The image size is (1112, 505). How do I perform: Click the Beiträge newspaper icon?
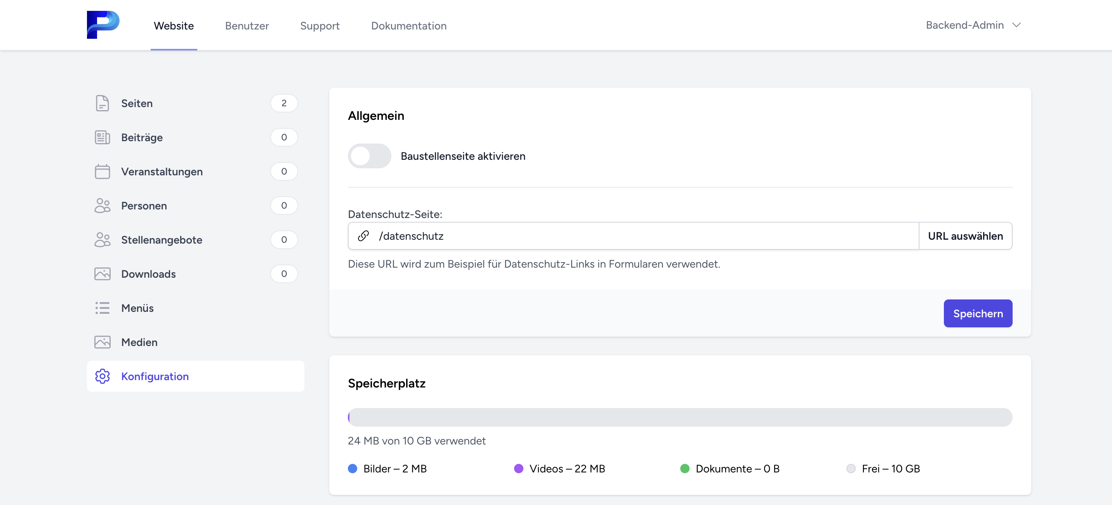tap(102, 138)
